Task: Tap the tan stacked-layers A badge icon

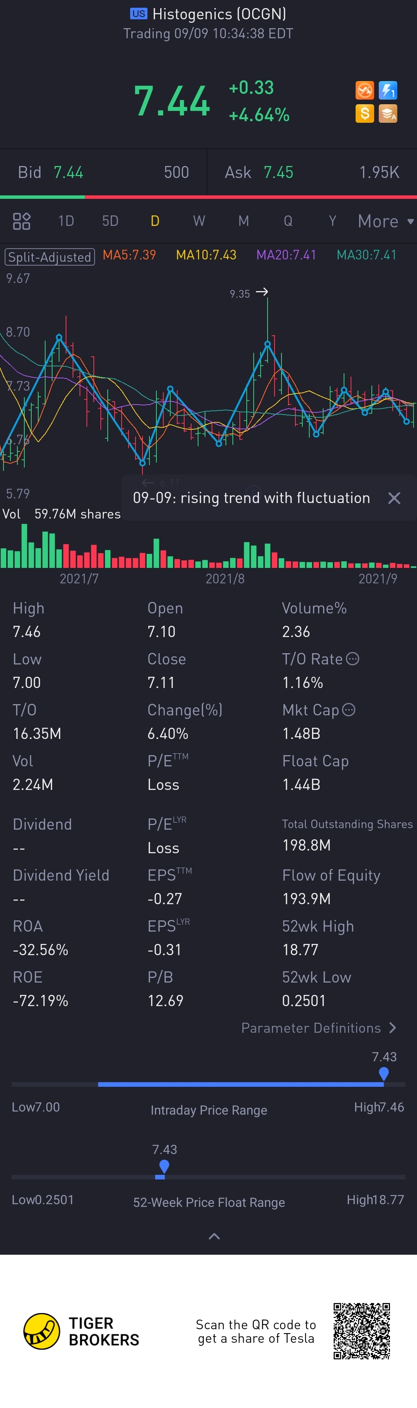Action: point(388,114)
